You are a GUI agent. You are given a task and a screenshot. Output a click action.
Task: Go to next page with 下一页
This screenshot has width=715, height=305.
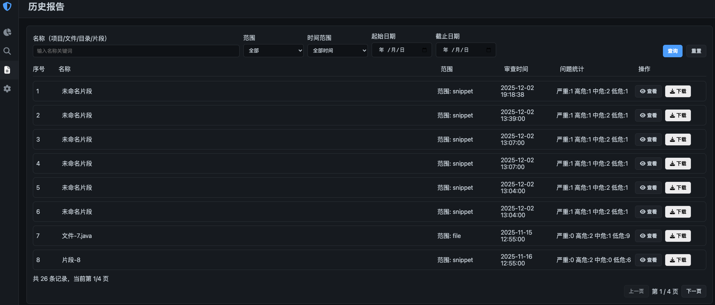[693, 291]
